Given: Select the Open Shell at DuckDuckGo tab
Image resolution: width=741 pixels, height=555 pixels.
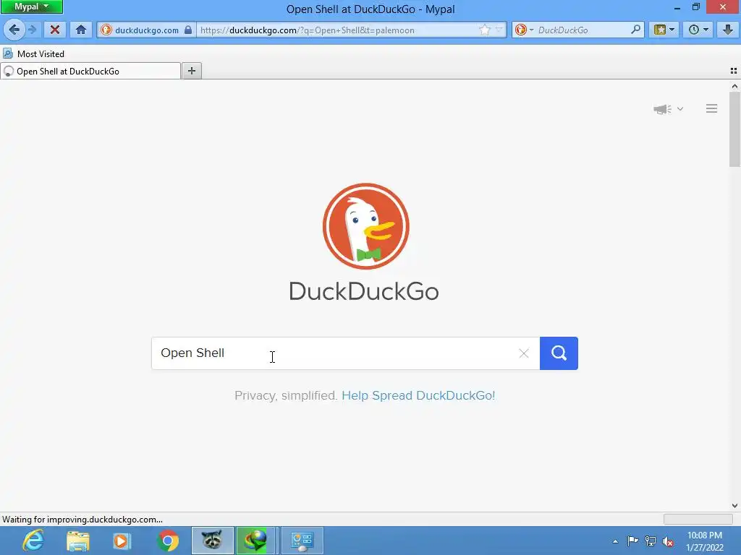Looking at the screenshot, I should pos(90,72).
